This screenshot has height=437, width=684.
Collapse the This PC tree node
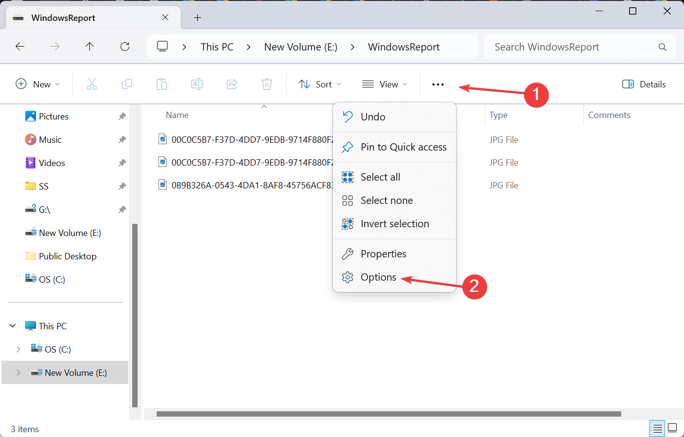pos(13,326)
